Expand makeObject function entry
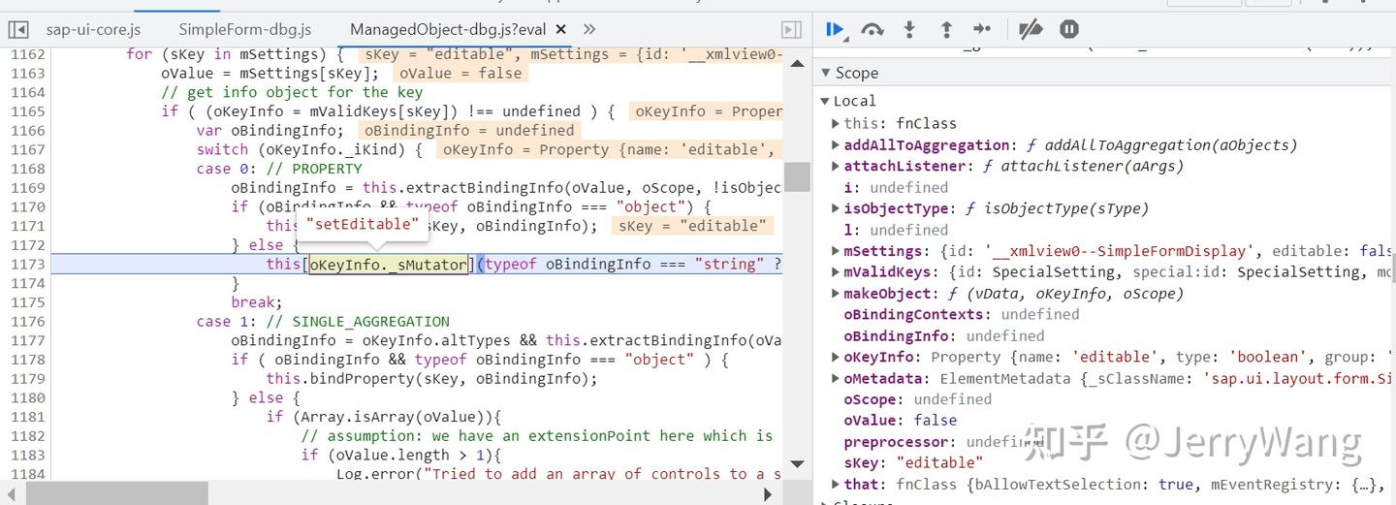 (836, 294)
